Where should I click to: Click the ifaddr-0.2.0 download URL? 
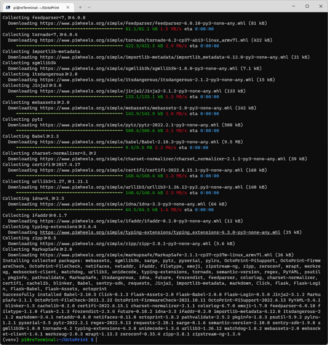(x=131, y=221)
